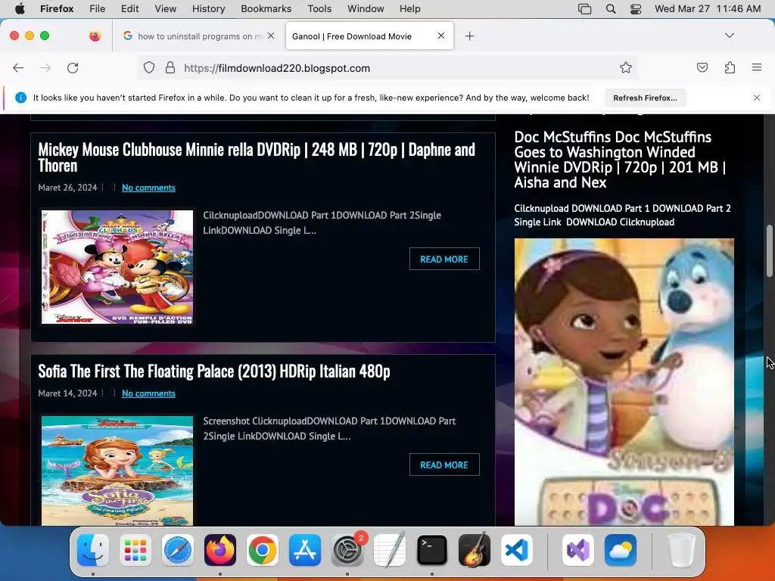Viewport: 775px width, 581px height.
Task: Open Visual Studio Code from the Dock
Action: click(x=516, y=550)
